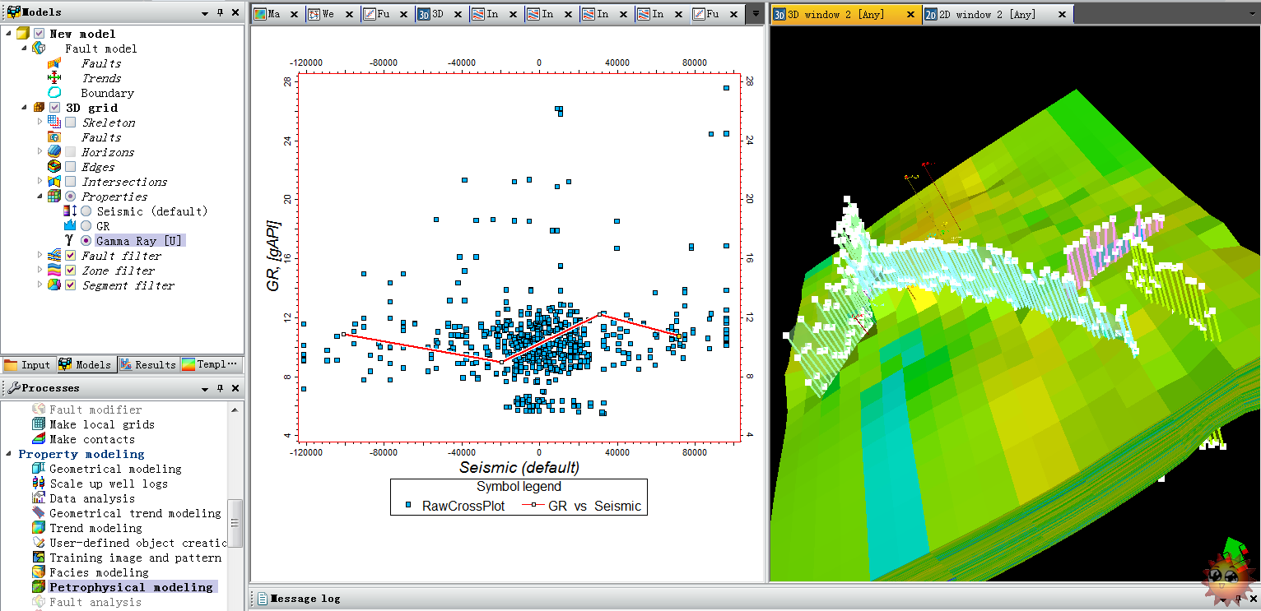1261x611 pixels.
Task: Uncheck the Fault filter checkbox
Action: pyautogui.click(x=71, y=256)
